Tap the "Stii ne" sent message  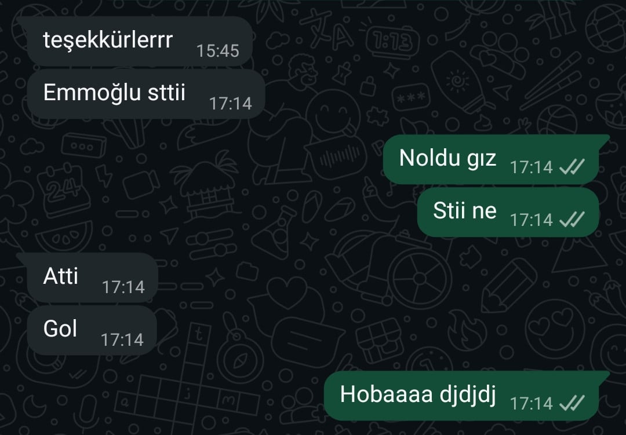508,212
